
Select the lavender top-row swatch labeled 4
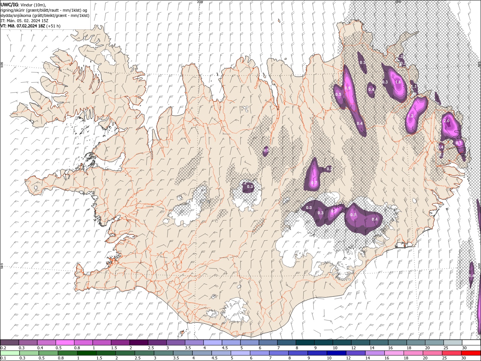(212, 343)
